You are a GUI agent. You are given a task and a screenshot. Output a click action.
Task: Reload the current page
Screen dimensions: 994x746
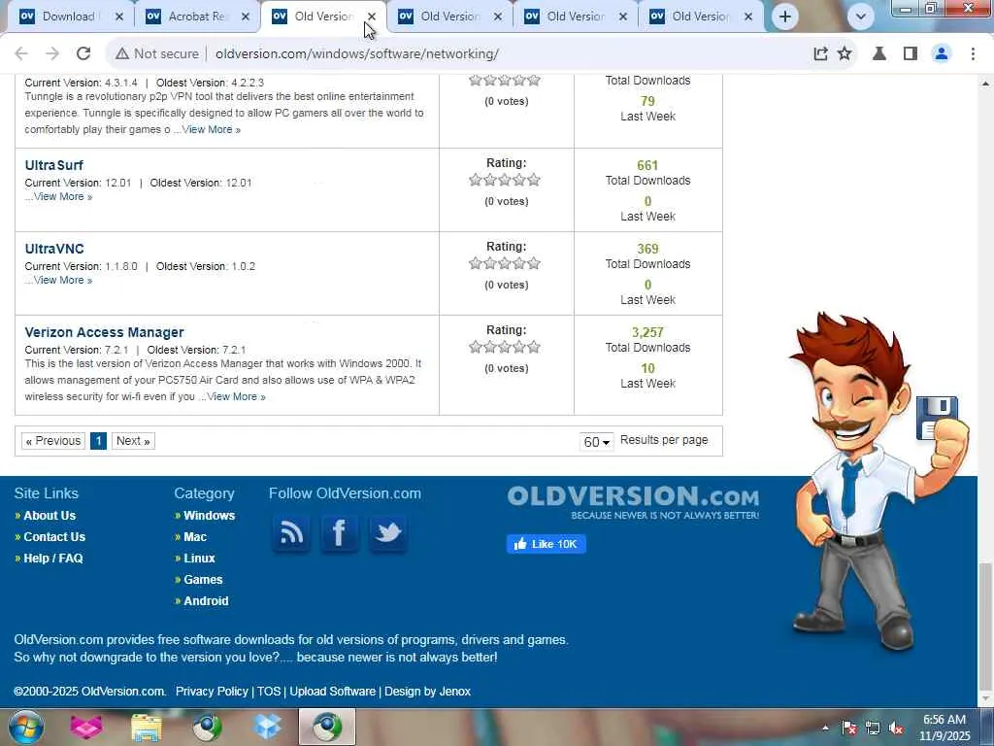coord(83,54)
